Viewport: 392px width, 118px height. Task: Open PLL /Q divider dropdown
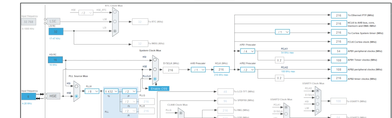point(129,101)
